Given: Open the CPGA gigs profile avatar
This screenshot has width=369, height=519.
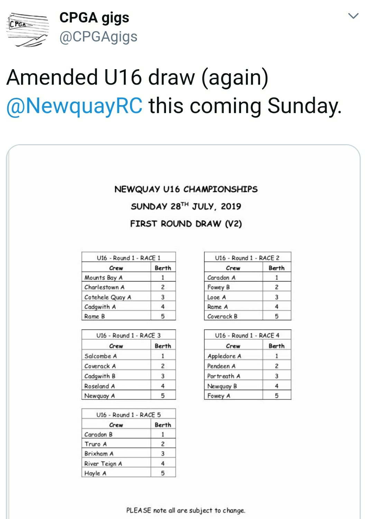Looking at the screenshot, I should pyautogui.click(x=28, y=29).
